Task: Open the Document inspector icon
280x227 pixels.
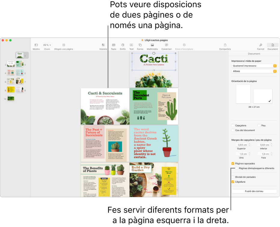Action: [x=272, y=45]
